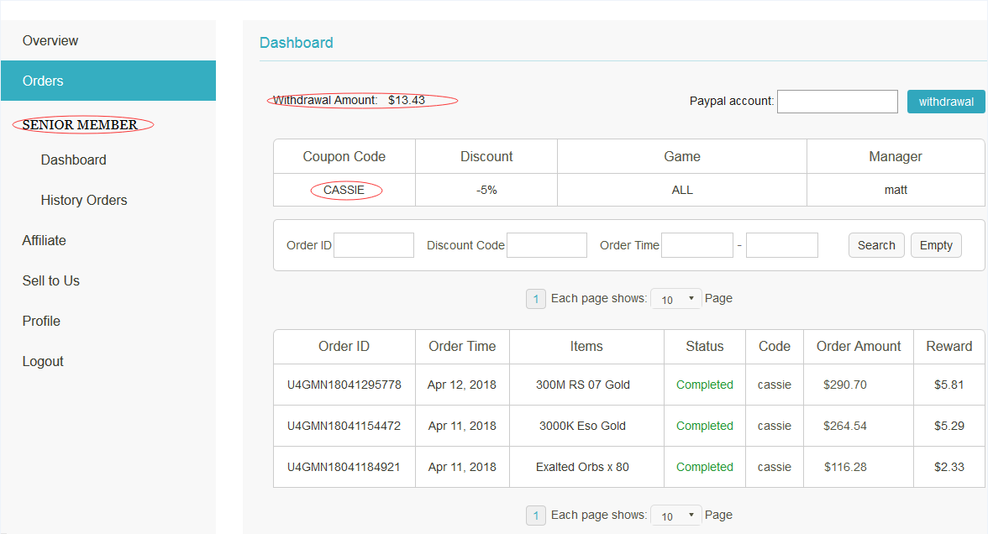The image size is (988, 534).
Task: Click the Manager column header
Action: pos(896,156)
